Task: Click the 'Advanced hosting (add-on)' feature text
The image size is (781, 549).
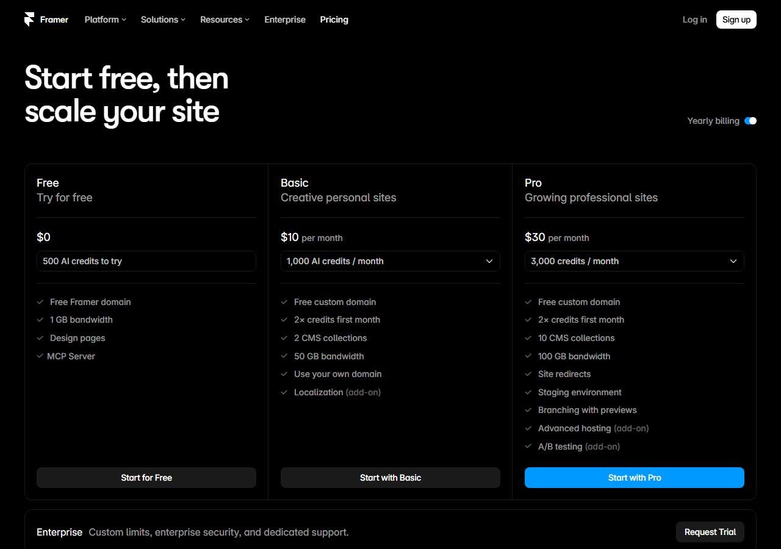Action: tap(594, 428)
